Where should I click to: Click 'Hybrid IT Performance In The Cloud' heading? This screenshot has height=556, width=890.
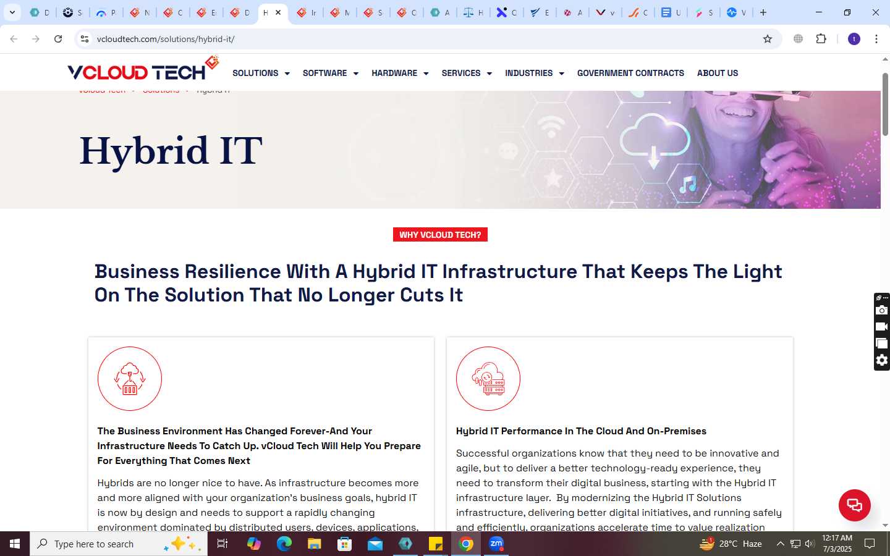click(x=581, y=431)
